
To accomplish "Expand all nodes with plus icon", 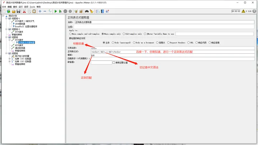I will coord(40,11).
